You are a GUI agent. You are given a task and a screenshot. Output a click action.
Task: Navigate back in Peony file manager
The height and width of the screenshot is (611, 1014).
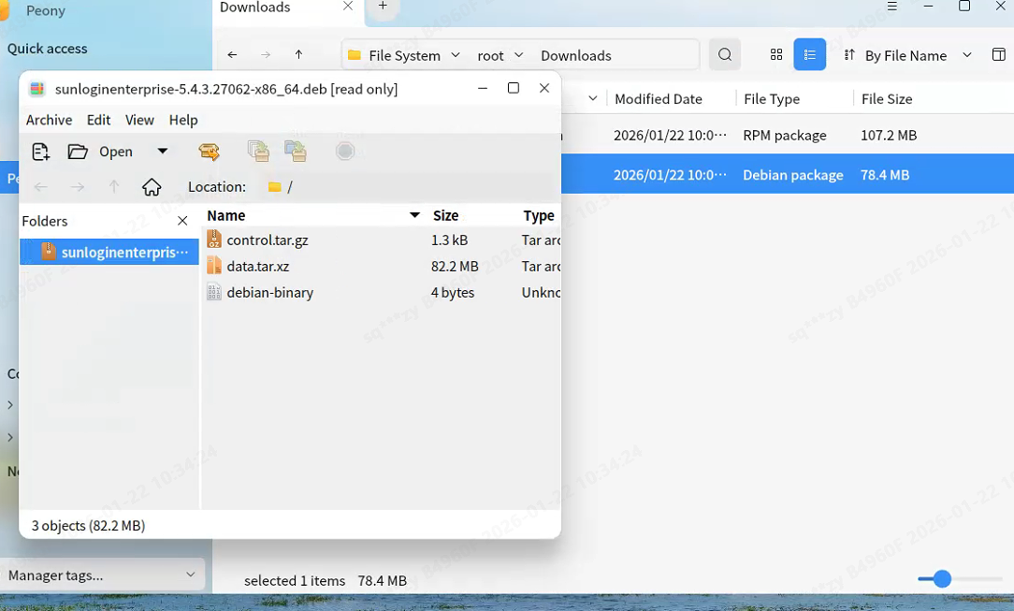(x=232, y=55)
